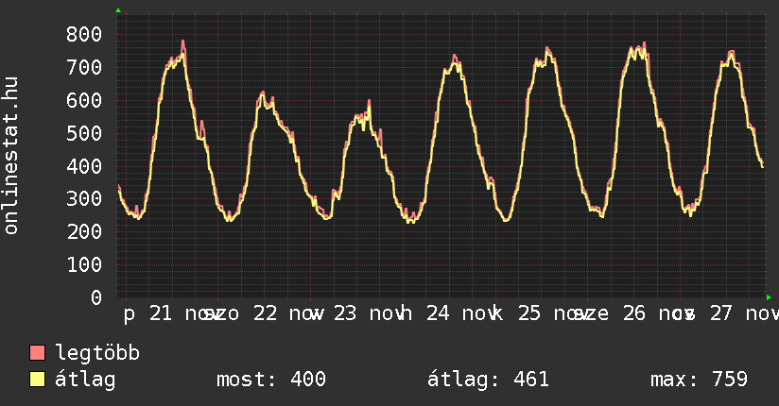Click the onlinestat.hu vertical label
The height and width of the screenshot is (406, 779).
[11, 156]
